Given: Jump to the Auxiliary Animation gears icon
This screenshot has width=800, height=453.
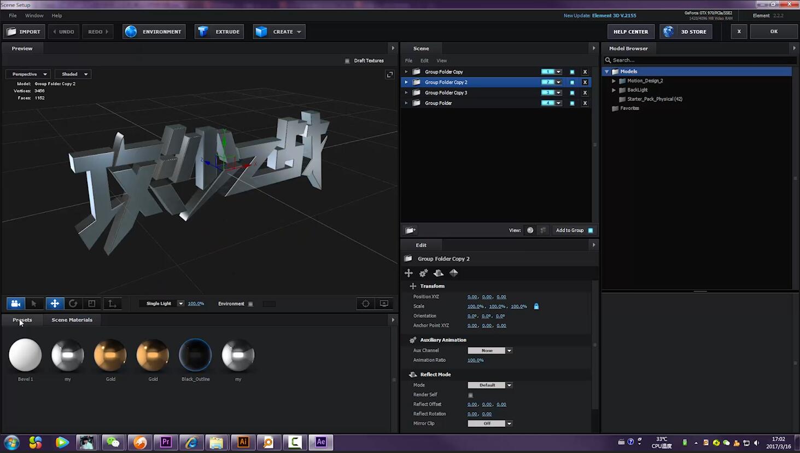Looking at the screenshot, I should coord(423,273).
